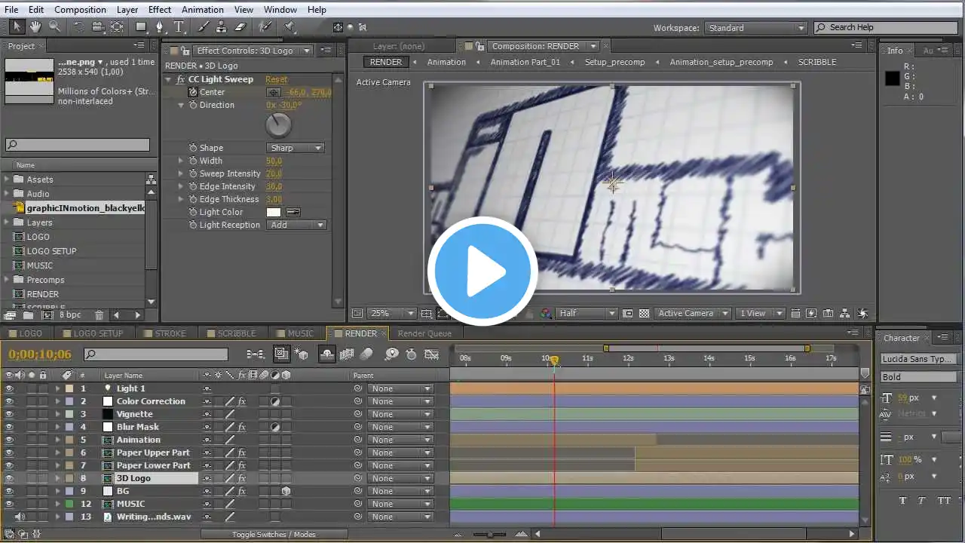
Task: Click Toggle Switches / Modes button
Action: [274, 534]
